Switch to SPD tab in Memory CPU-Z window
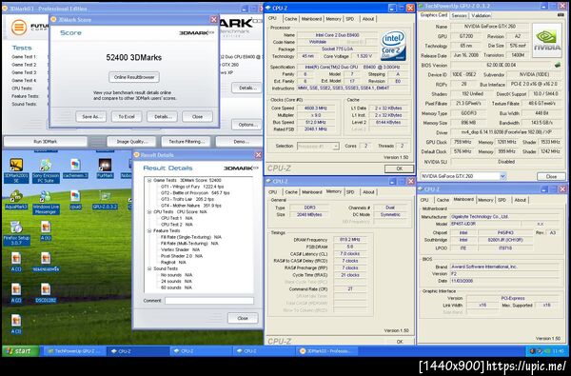The width and height of the screenshot is (571, 376). [350, 192]
